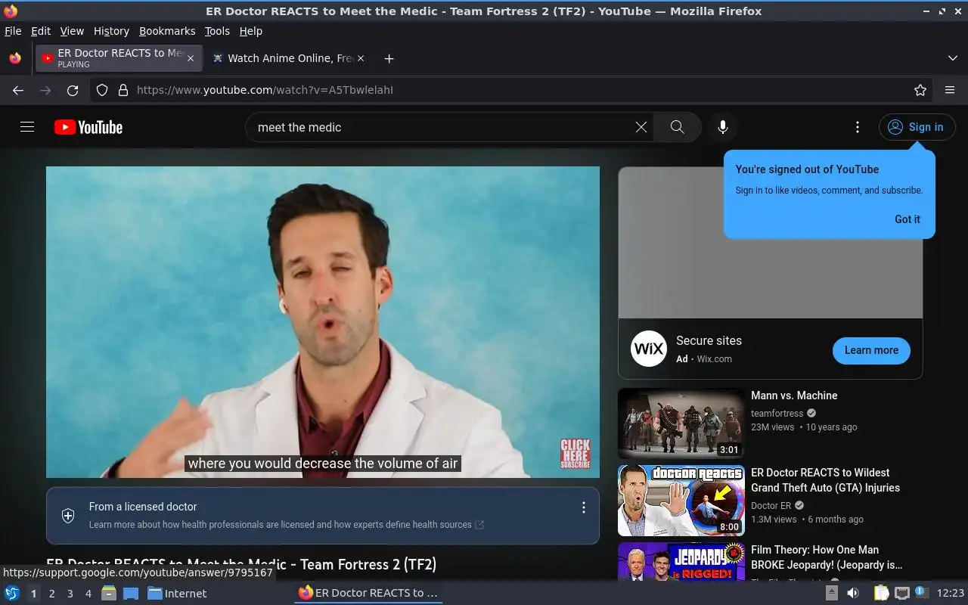Click the Wix logo in the ad
Viewport: 968px width, 605px height.
(x=649, y=349)
